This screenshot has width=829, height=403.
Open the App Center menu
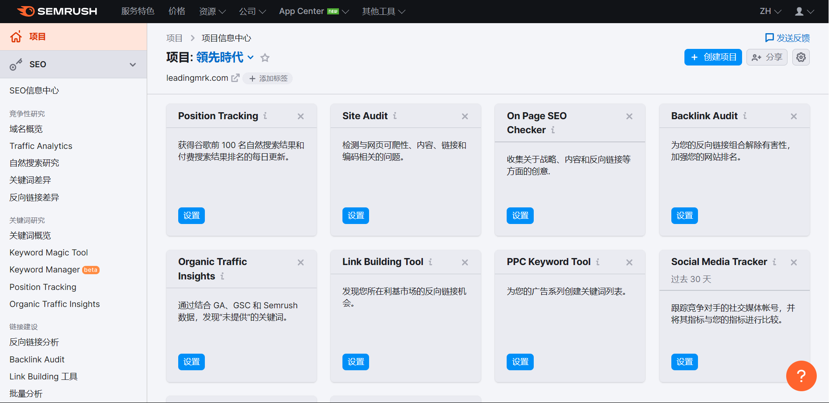point(314,11)
